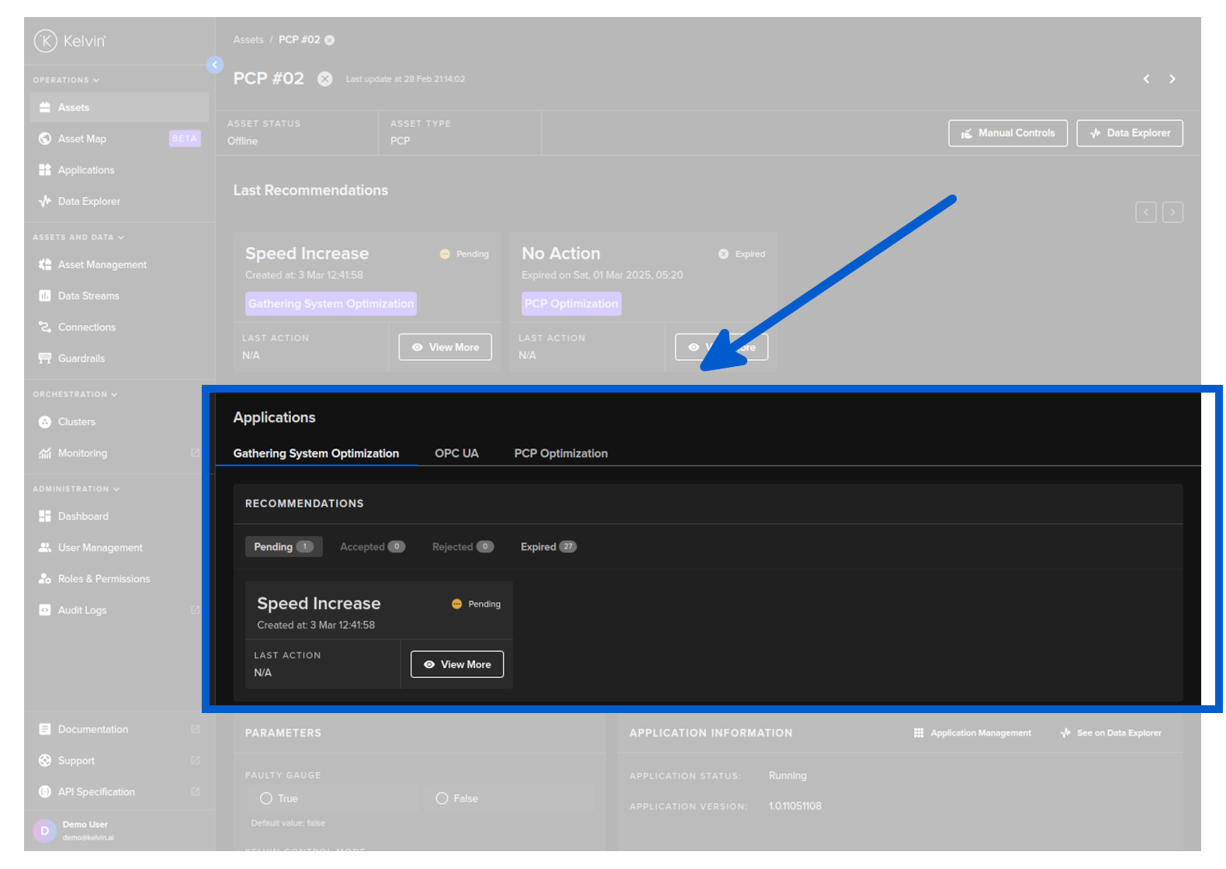Select True for Faulty Gauge

[x=266, y=798]
